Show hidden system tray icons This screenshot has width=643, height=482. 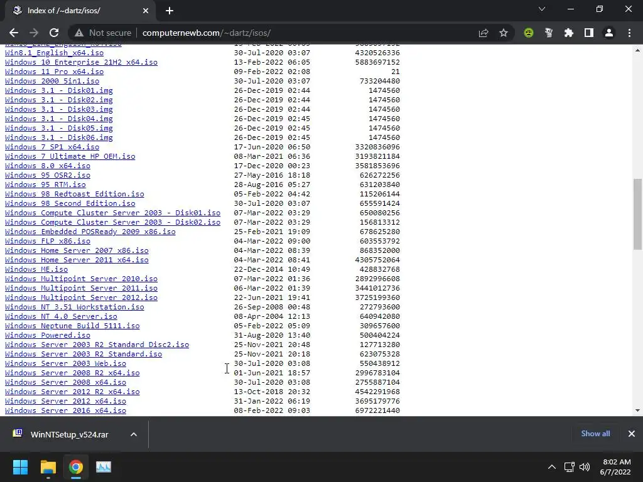pyautogui.click(x=552, y=467)
